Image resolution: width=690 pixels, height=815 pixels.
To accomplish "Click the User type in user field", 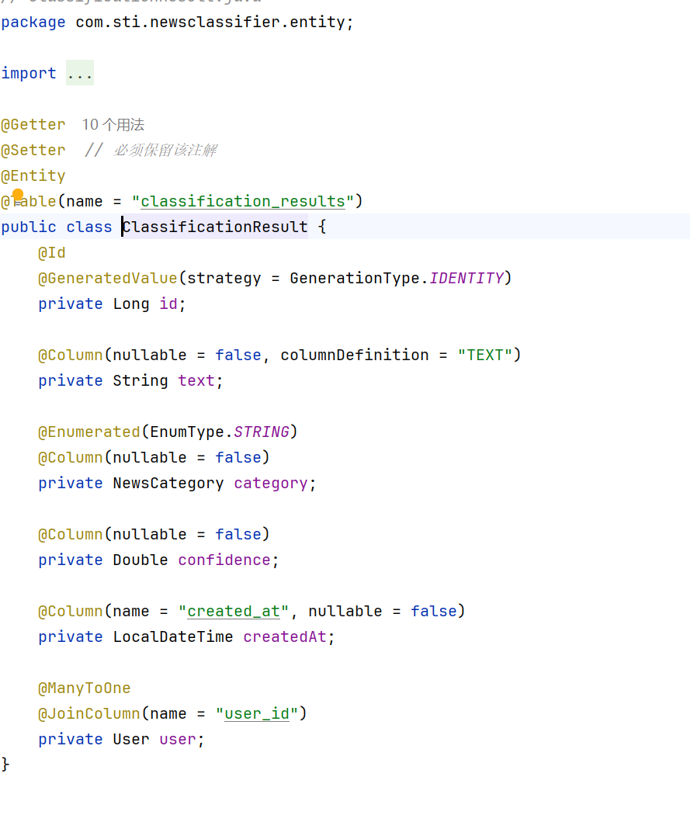I will pos(131,739).
